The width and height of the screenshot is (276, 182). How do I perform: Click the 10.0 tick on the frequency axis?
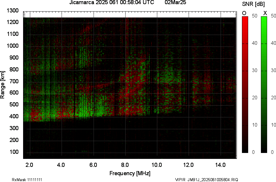tap(157, 165)
